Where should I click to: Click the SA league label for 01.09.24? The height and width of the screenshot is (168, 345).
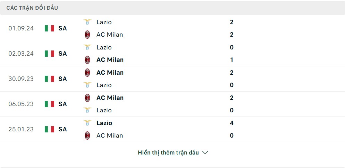[x=62, y=28]
